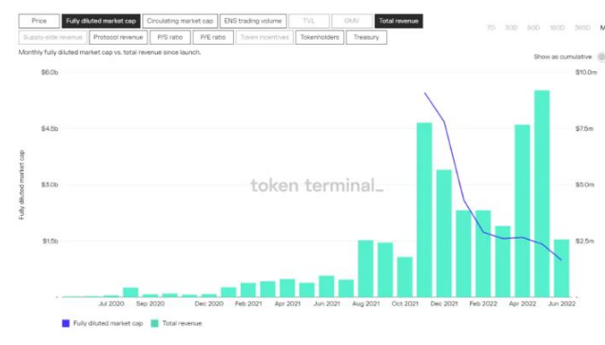Choose the P/E ratio metric
This screenshot has width=605, height=345.
(x=213, y=37)
